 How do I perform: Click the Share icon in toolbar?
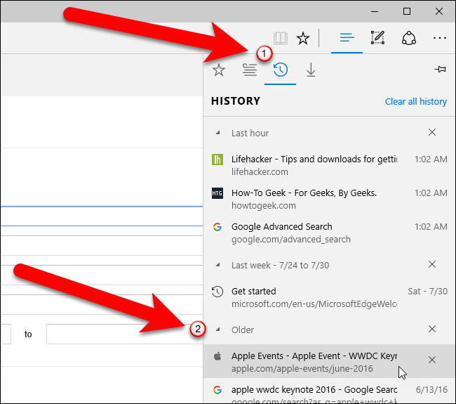(408, 38)
